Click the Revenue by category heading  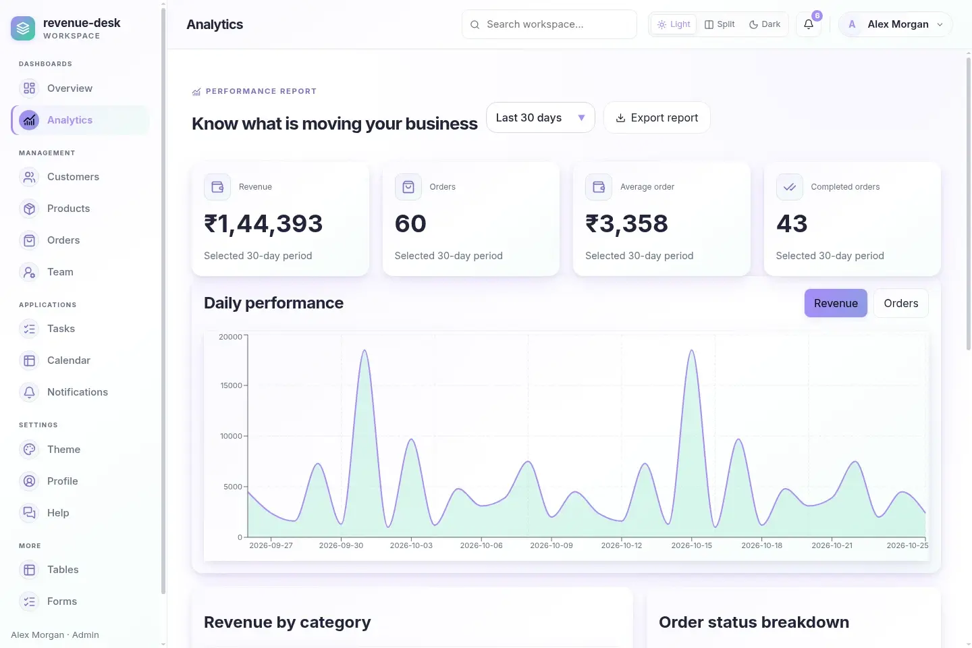click(x=288, y=622)
